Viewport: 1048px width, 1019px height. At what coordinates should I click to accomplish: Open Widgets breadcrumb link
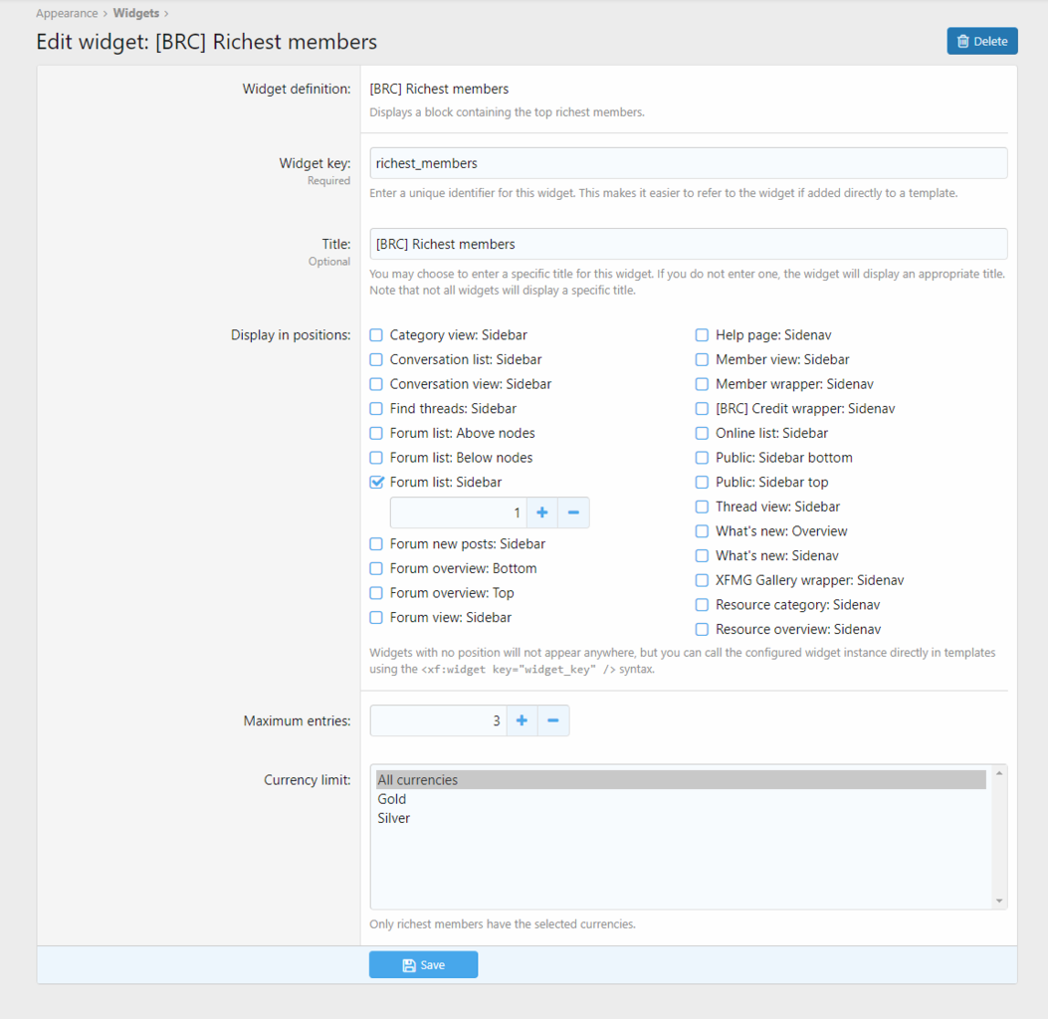coord(135,14)
